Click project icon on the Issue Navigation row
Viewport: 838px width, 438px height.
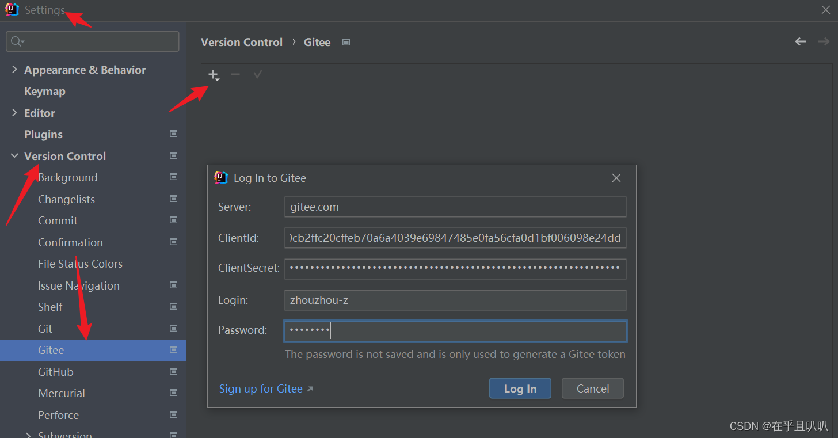[173, 285]
